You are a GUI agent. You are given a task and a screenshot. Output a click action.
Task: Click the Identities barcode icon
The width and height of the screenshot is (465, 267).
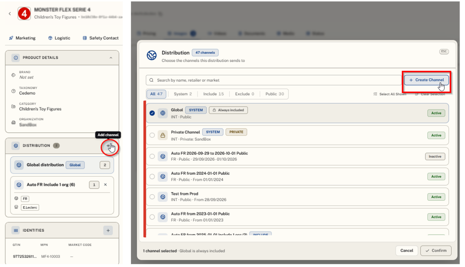pos(16,231)
